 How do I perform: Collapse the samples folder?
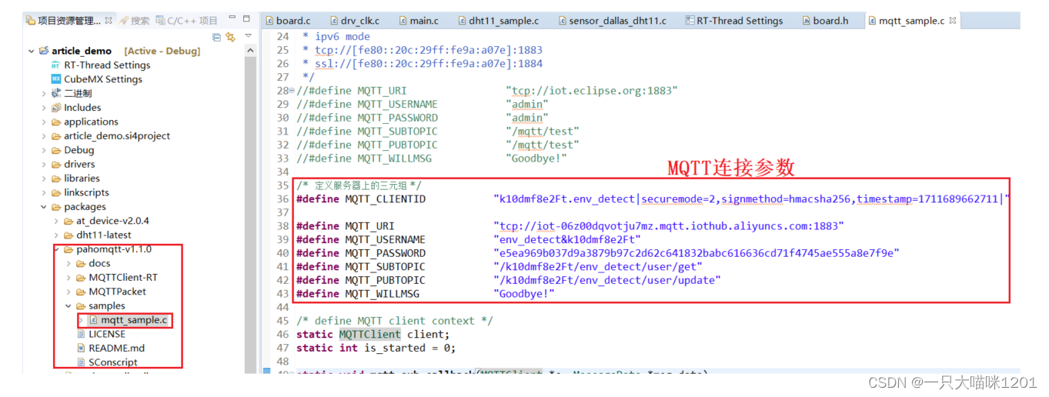tap(68, 305)
